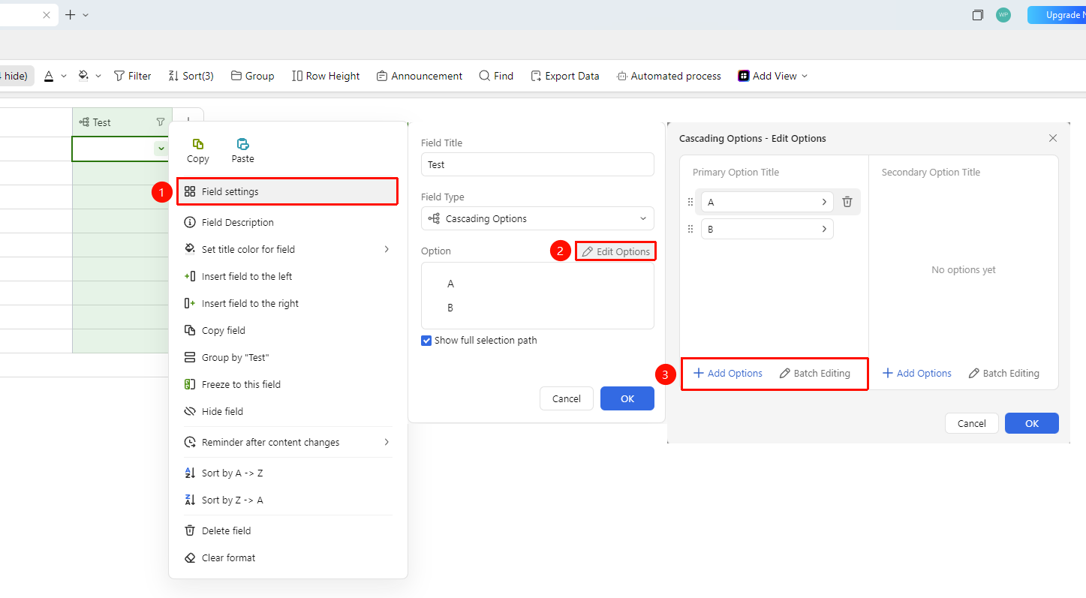Viewport: 1086px width, 598px height.
Task: Click the Paste icon in context menu
Action: click(x=242, y=144)
